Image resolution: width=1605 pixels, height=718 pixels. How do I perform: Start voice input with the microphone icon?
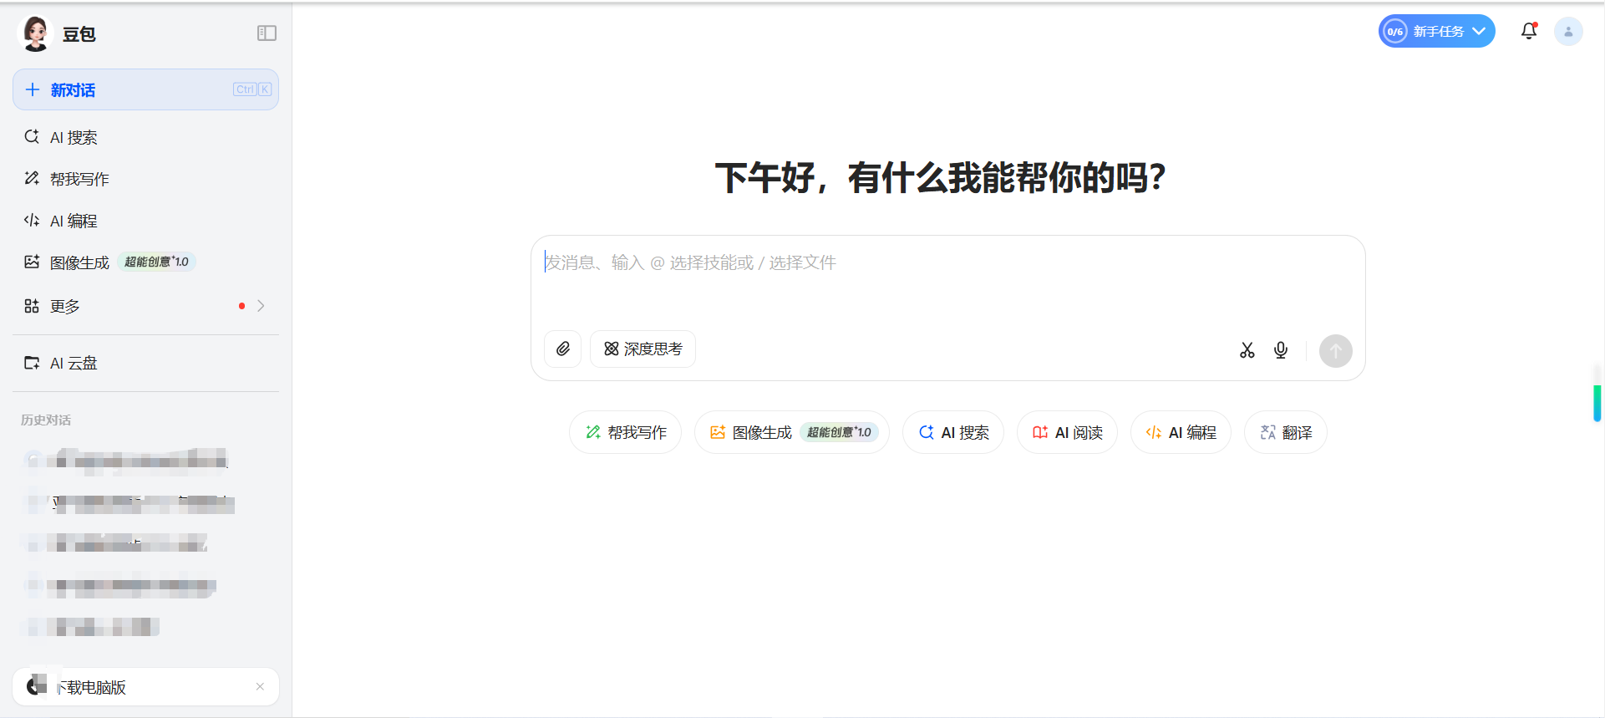tap(1281, 350)
